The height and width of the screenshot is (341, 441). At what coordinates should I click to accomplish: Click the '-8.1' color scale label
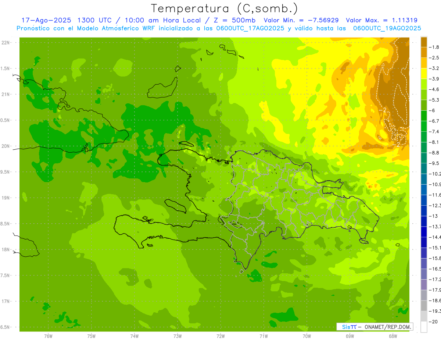coord(434,142)
